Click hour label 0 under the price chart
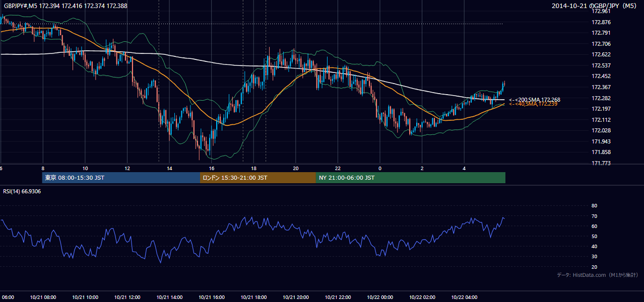 click(380, 168)
